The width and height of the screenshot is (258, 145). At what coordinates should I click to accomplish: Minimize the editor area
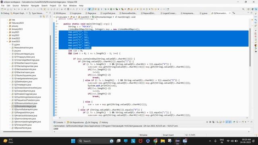tap(248, 13)
